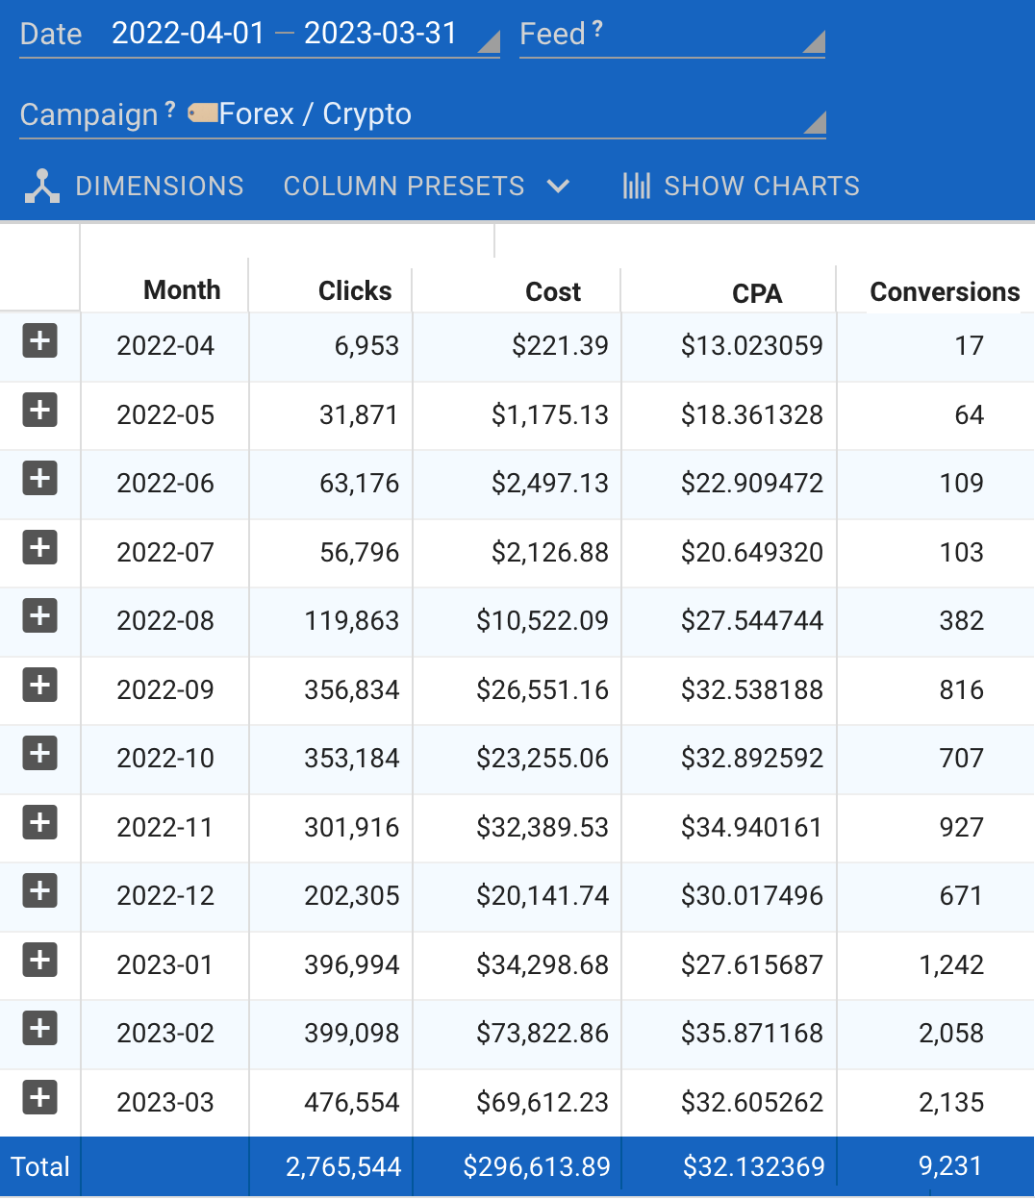Open the Feed dropdown
The height and width of the screenshot is (1200, 1035).
click(x=814, y=42)
